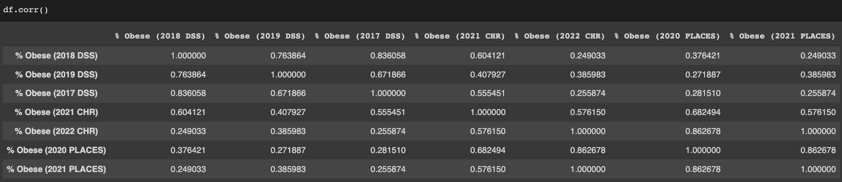
Task: Click the % Obese (2017 DSS) column header
Action: tap(360, 36)
